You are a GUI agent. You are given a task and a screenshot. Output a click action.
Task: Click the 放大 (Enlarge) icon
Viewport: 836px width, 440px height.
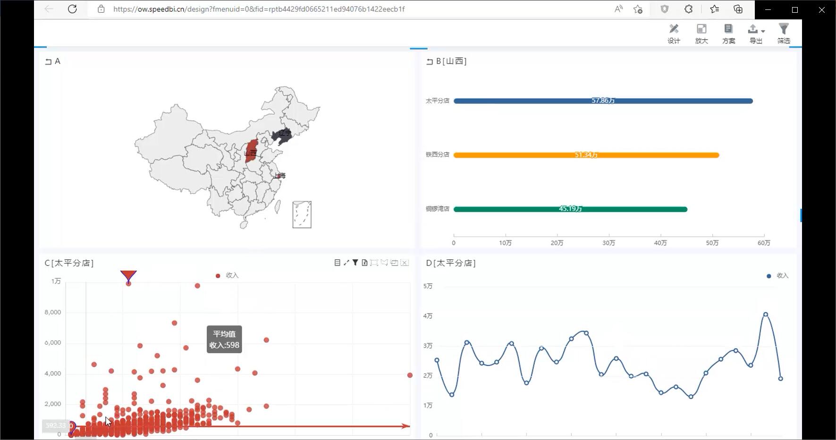pyautogui.click(x=701, y=33)
